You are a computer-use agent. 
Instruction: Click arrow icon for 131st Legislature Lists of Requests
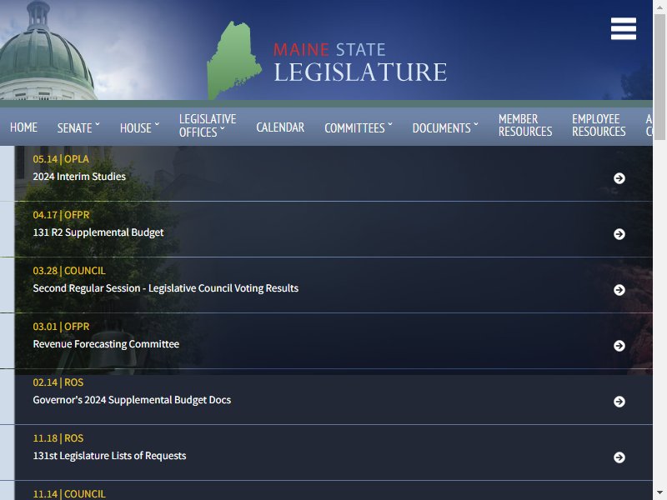point(619,457)
